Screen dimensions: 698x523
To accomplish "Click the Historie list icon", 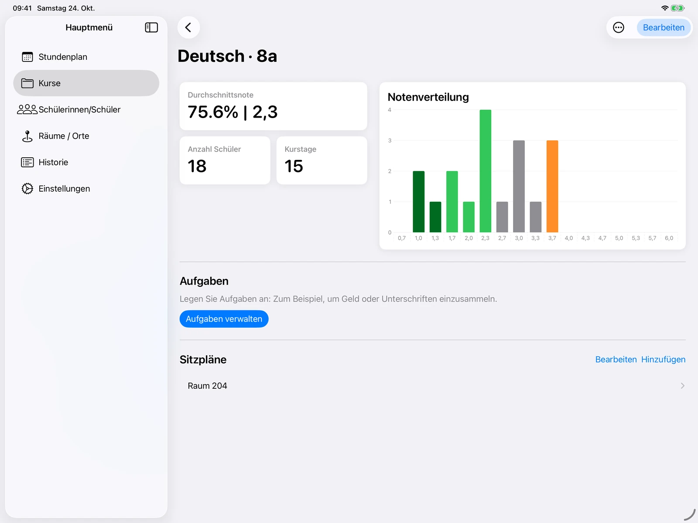I will (27, 162).
